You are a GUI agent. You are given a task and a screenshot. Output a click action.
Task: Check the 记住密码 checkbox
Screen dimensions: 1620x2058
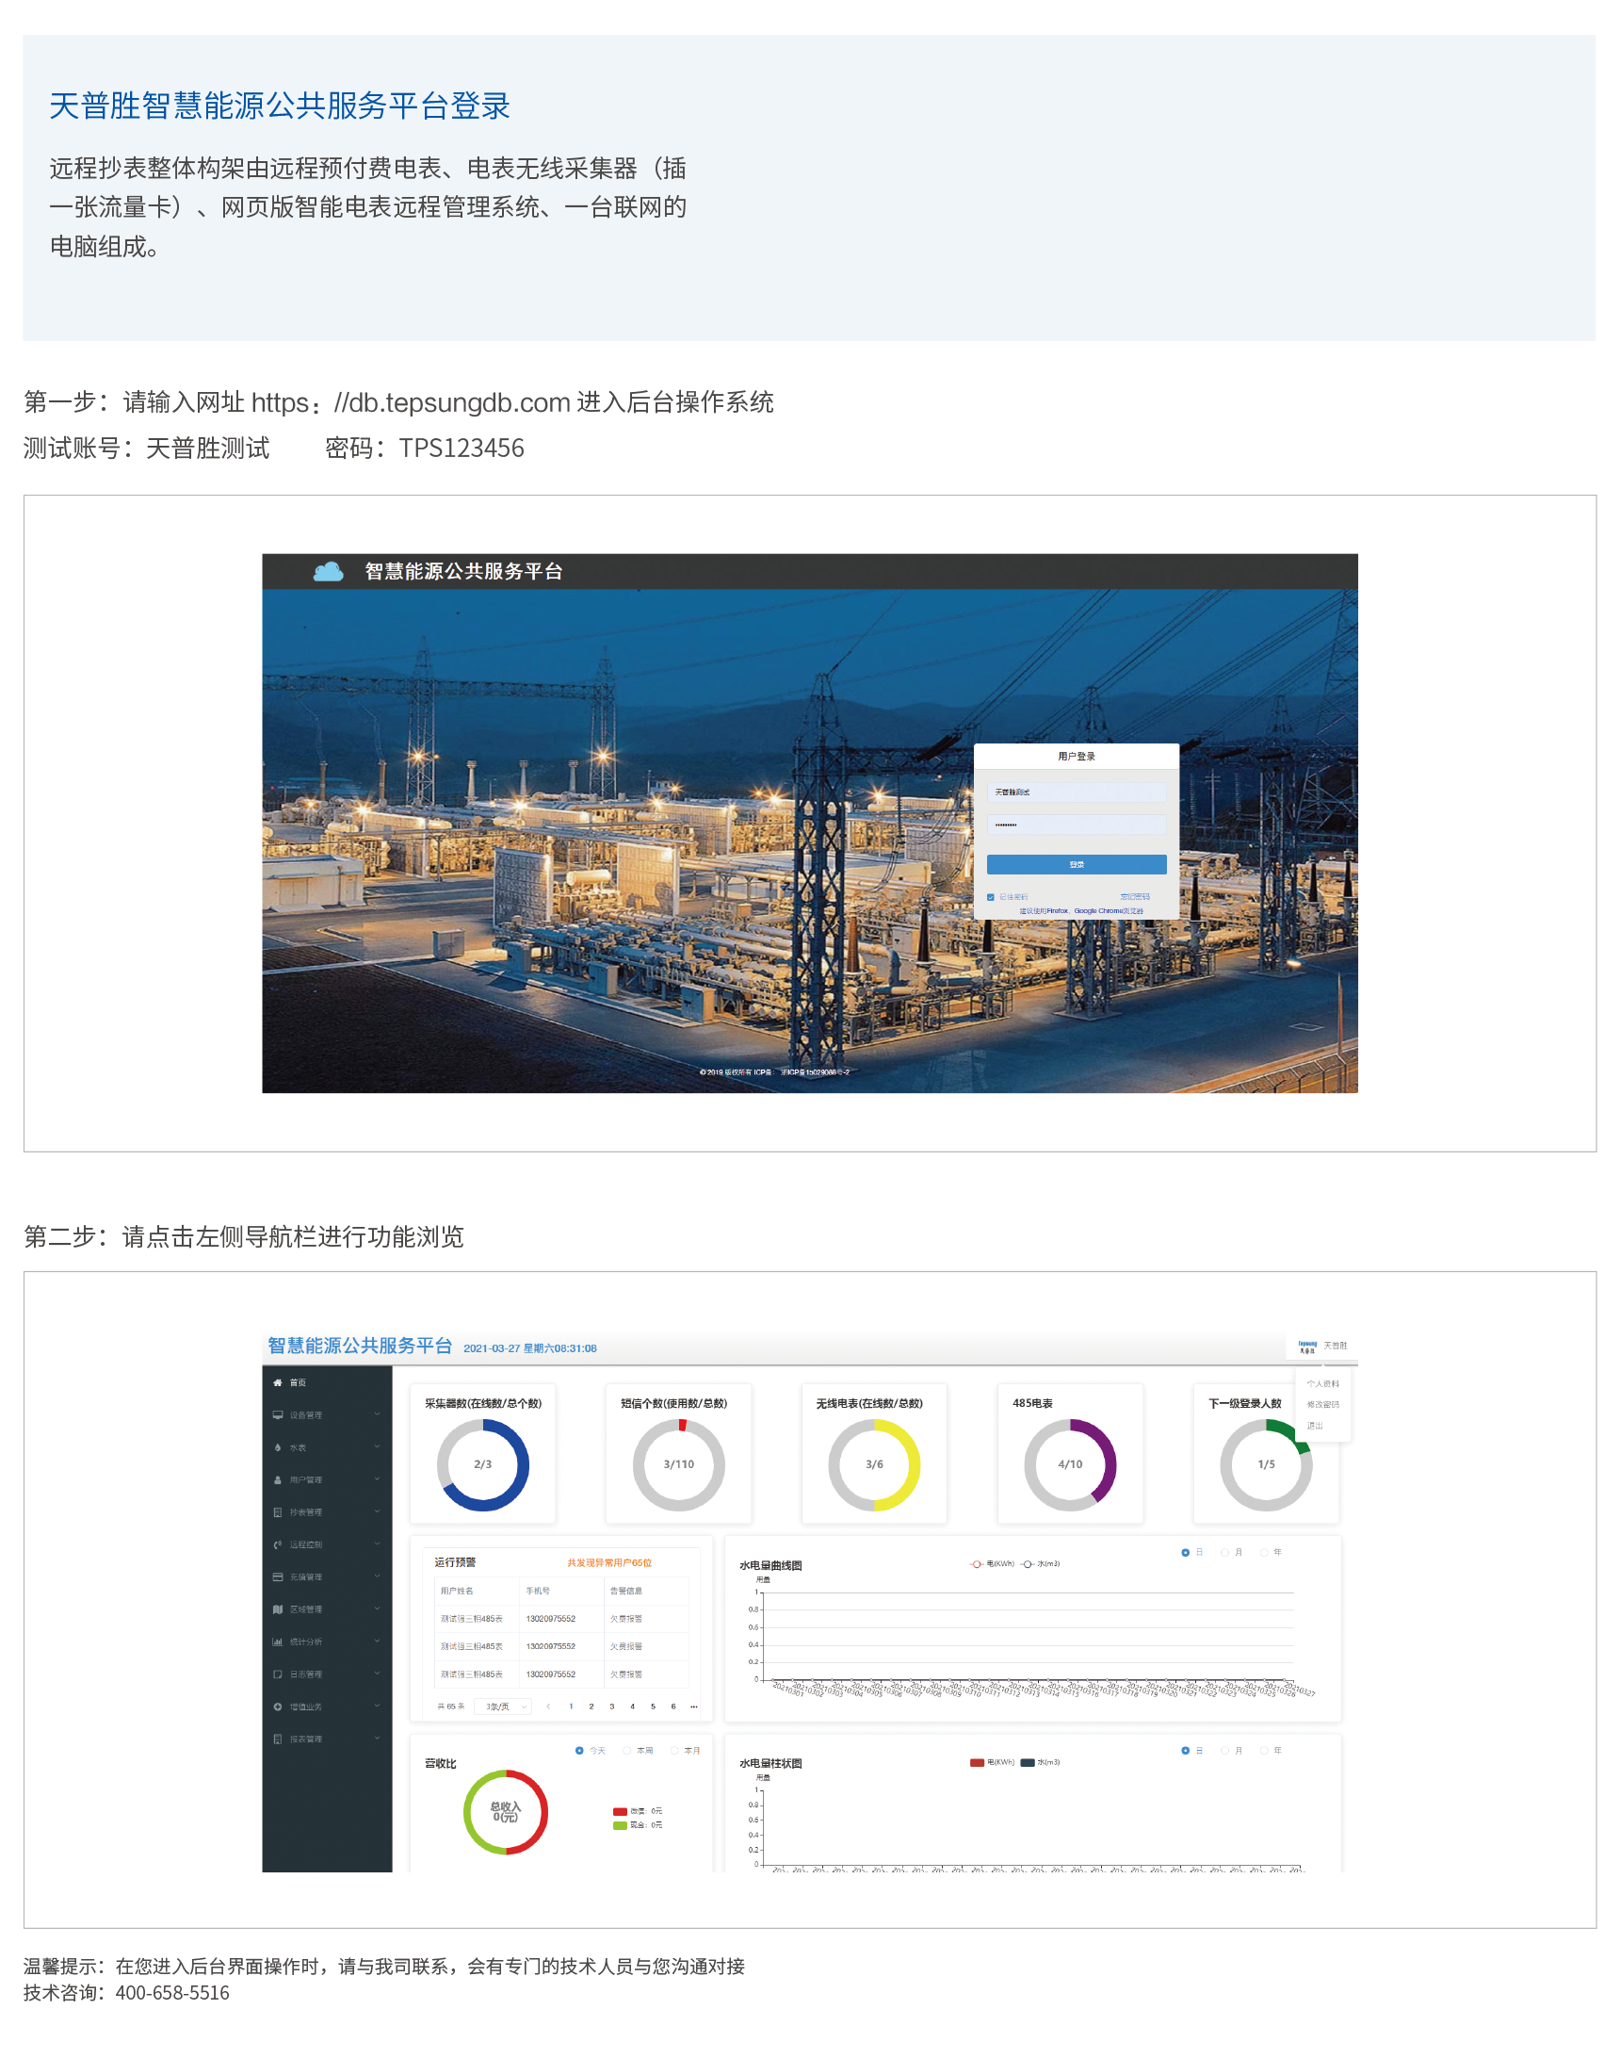pos(991,897)
